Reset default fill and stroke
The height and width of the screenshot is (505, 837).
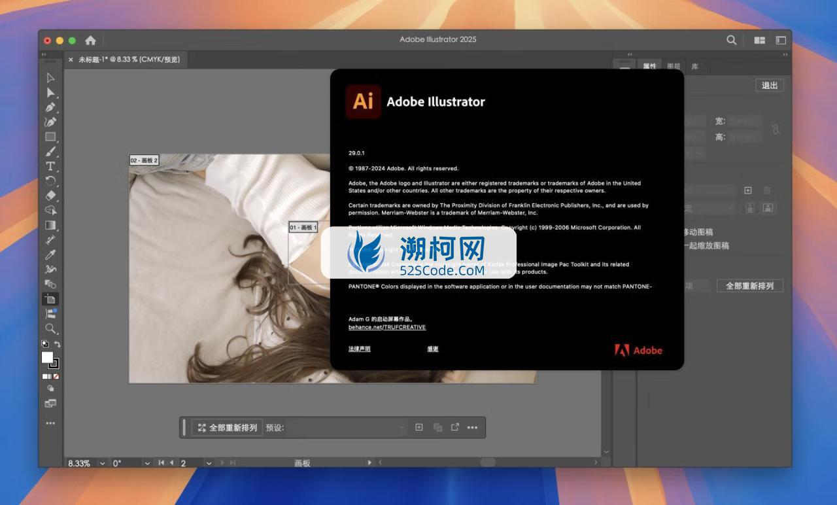[x=44, y=344]
